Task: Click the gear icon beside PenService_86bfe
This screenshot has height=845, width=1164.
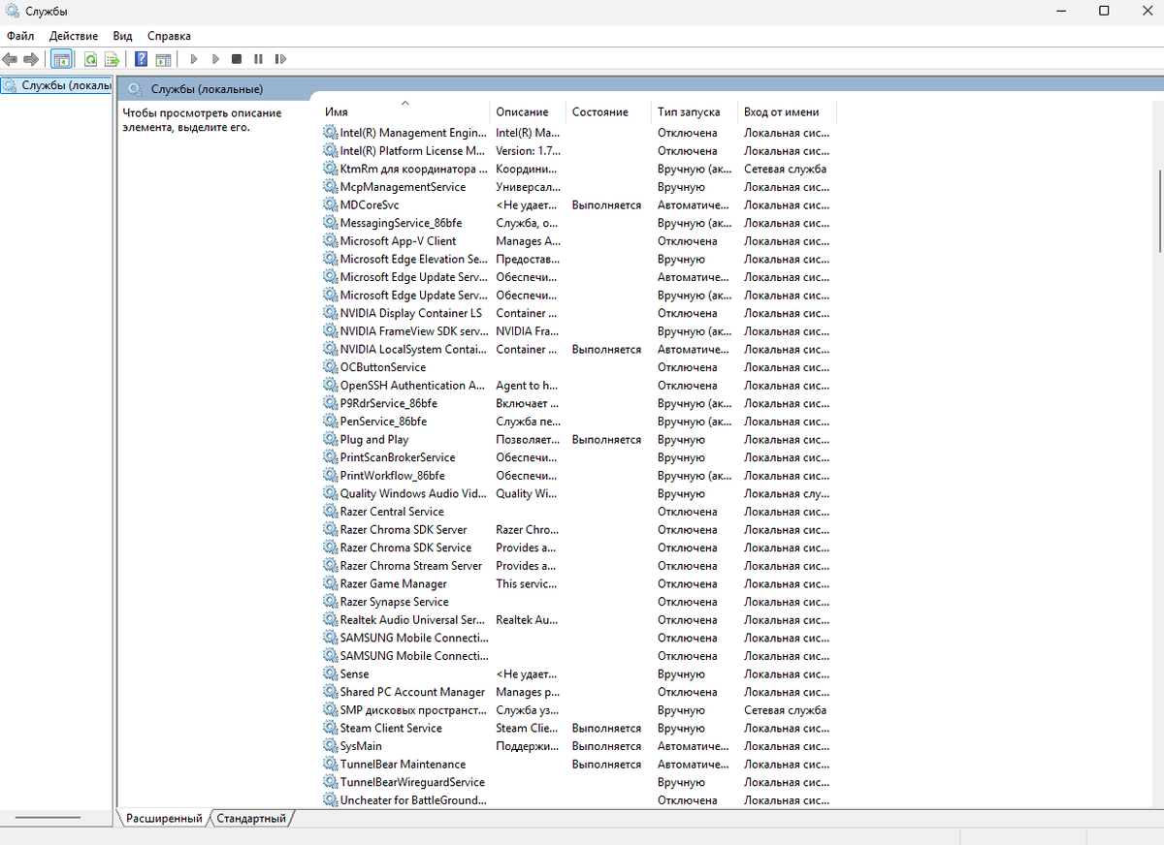Action: [x=331, y=422]
